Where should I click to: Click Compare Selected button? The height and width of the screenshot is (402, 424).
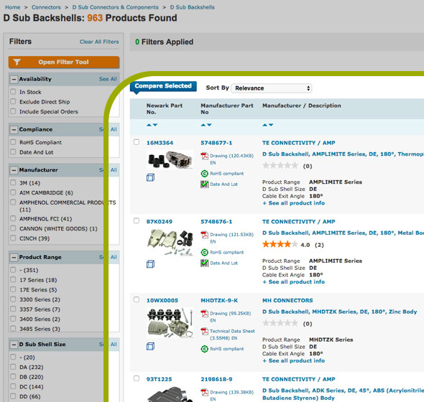tap(163, 86)
